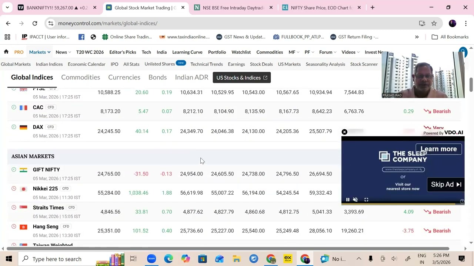Expand the Forum dropdown menu
This screenshot has height=266, width=474.
coord(328,52)
